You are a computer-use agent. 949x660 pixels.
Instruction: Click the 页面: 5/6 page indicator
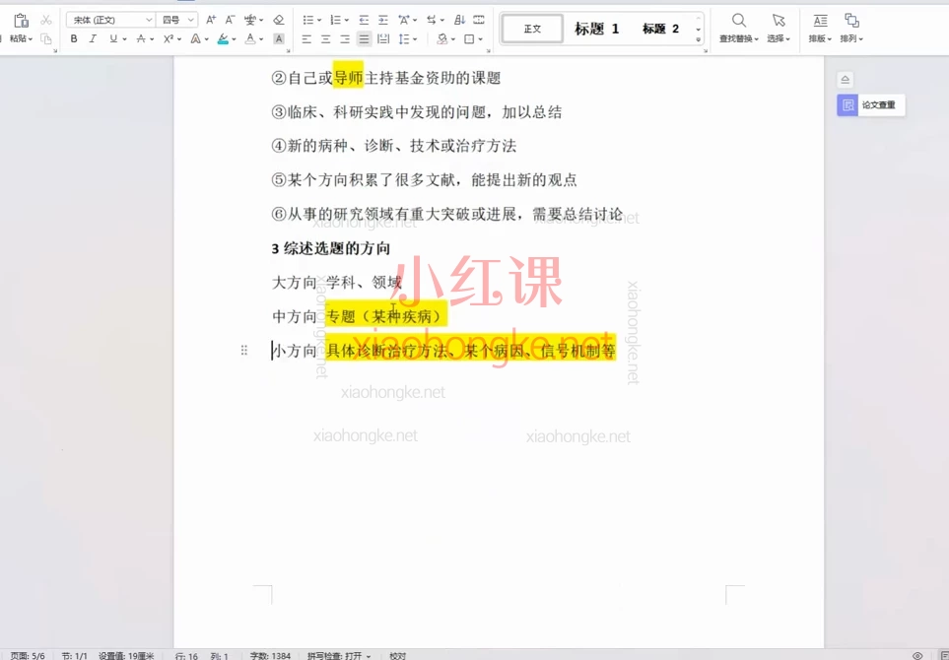pyautogui.click(x=28, y=656)
